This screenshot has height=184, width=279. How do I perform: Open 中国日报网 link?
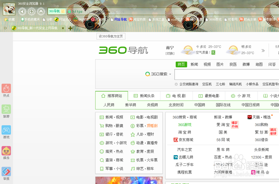coord(251,105)
